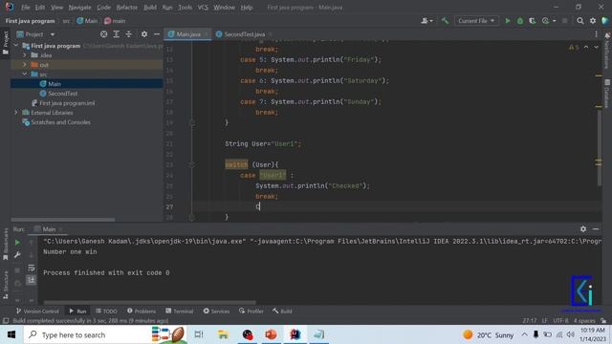
Task: Expand the .idea folder
Action: click(25, 55)
